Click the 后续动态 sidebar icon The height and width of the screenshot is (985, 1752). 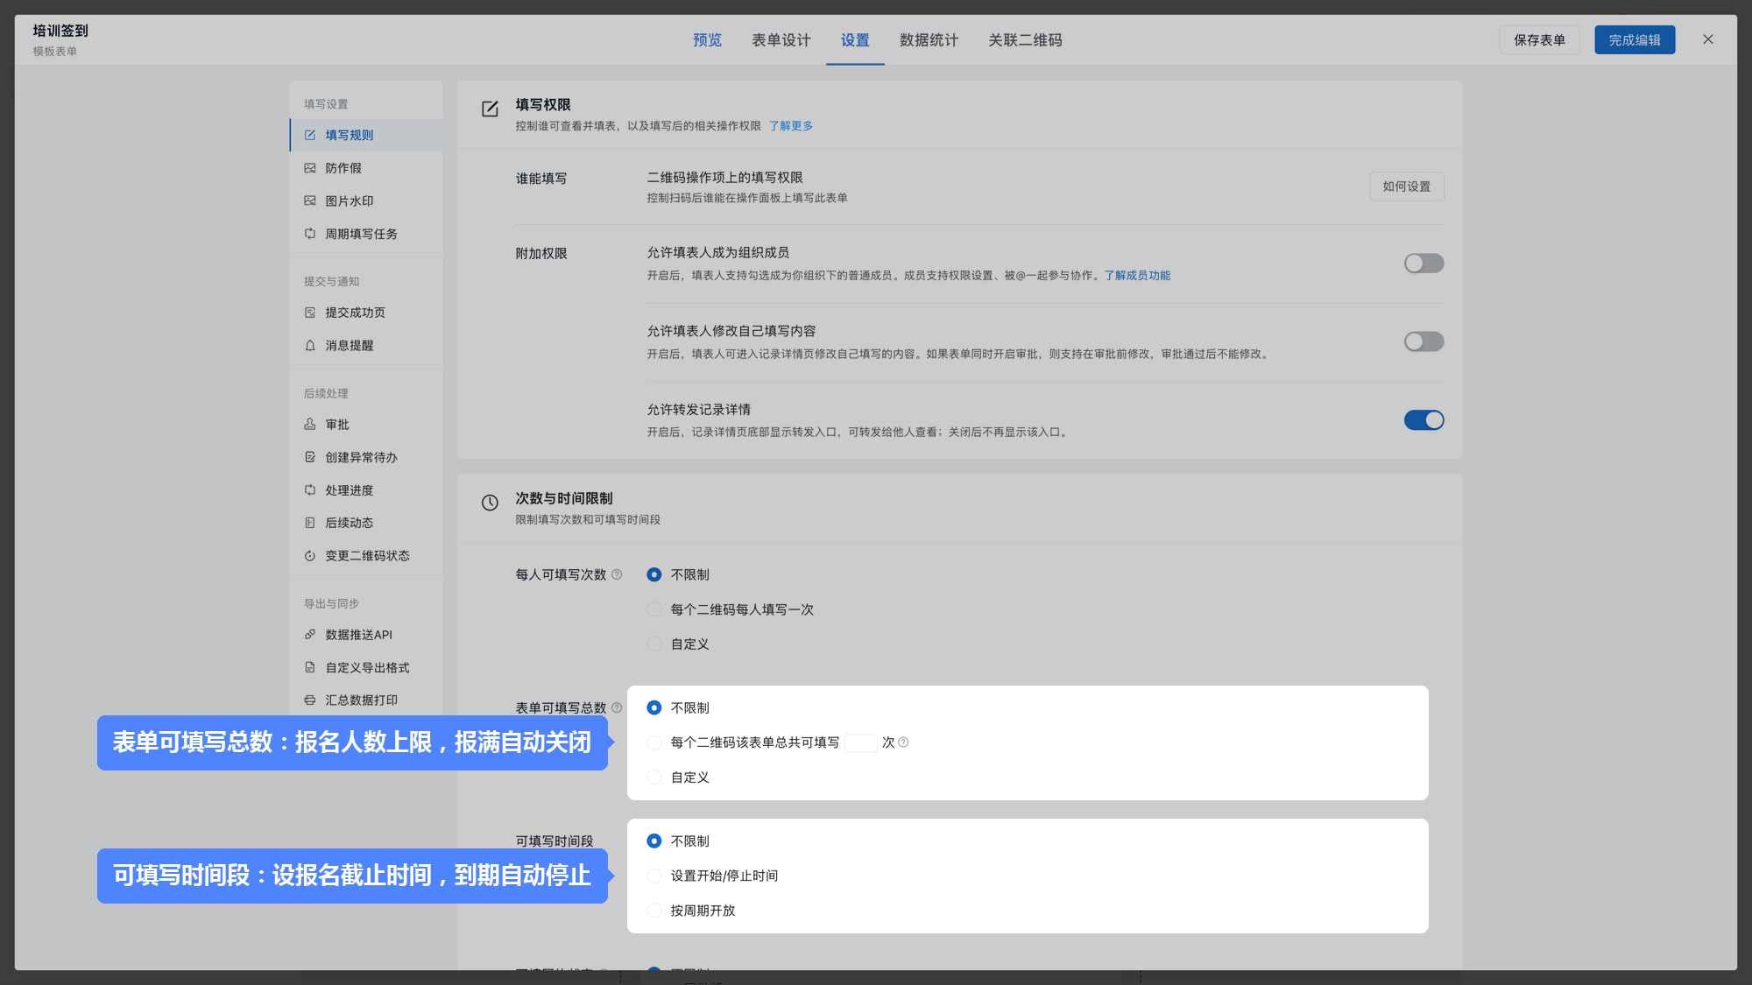pos(310,523)
